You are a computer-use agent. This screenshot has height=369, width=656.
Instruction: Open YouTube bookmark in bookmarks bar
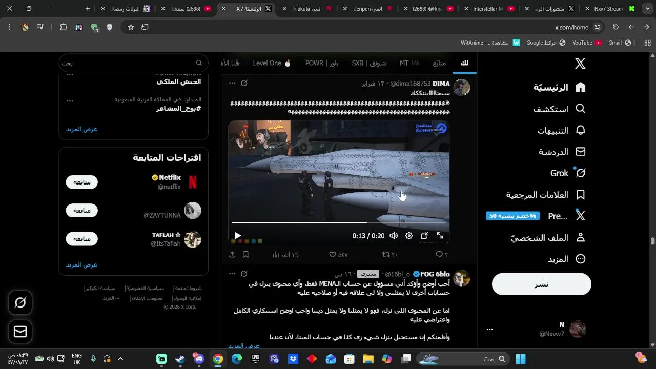[587, 43]
